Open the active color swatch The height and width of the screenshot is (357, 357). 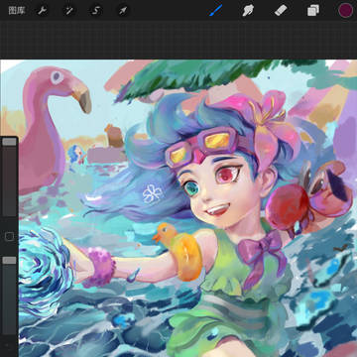tap(345, 10)
